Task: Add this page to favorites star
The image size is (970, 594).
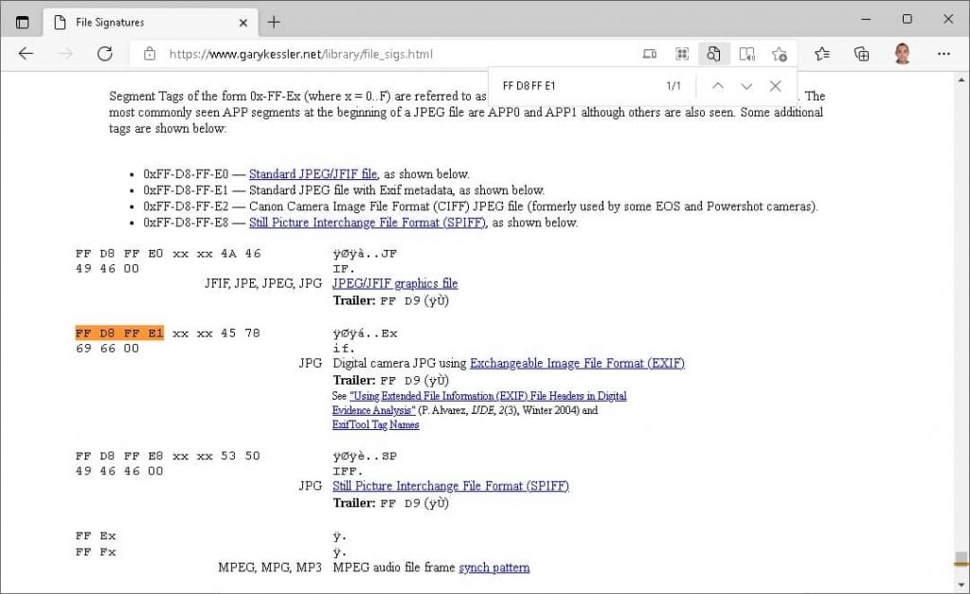Action: (779, 54)
